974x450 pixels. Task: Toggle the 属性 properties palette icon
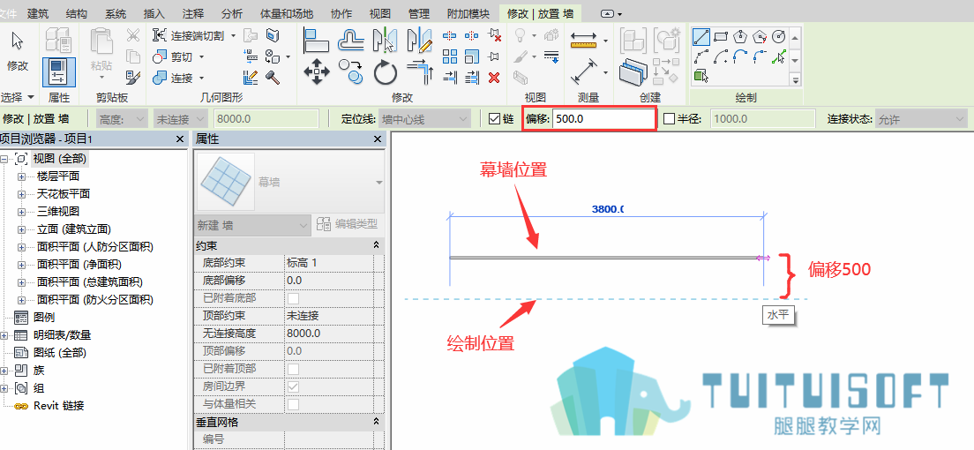(59, 71)
